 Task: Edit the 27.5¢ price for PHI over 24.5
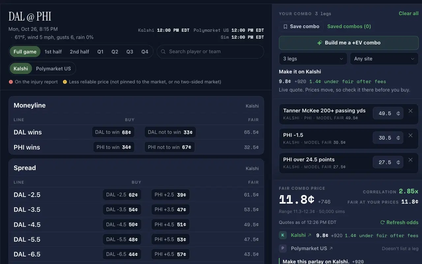tap(388, 162)
